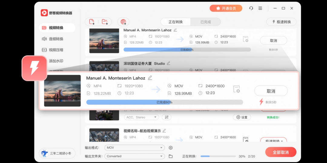Click the audio equalizer icon next to ACC, Stereo
Screen dimensions: 327x163
tap(167, 117)
